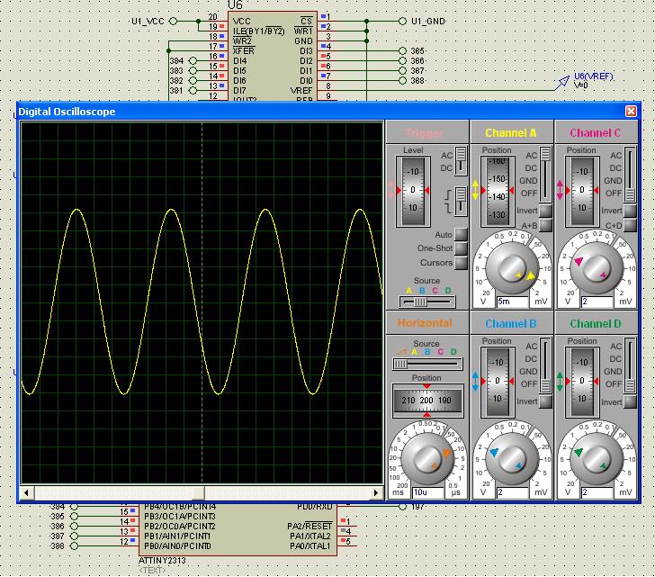Toggle Channel C Invert button
The width and height of the screenshot is (655, 577).
pos(630,211)
